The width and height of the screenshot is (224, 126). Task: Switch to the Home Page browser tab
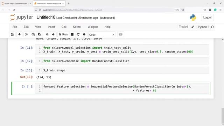point(16,3)
